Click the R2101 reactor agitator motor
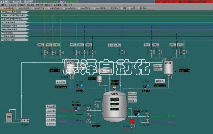The height and width of the screenshot is (134, 213). (115, 88)
